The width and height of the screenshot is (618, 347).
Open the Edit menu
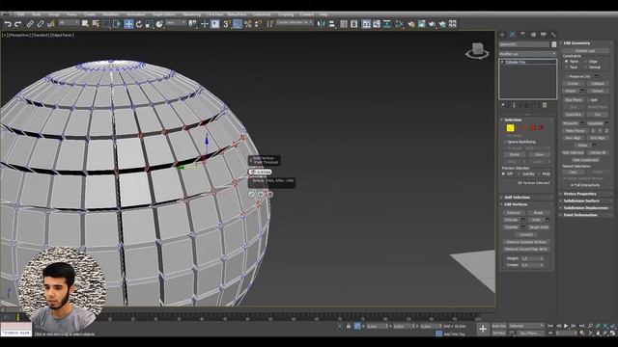(21, 14)
